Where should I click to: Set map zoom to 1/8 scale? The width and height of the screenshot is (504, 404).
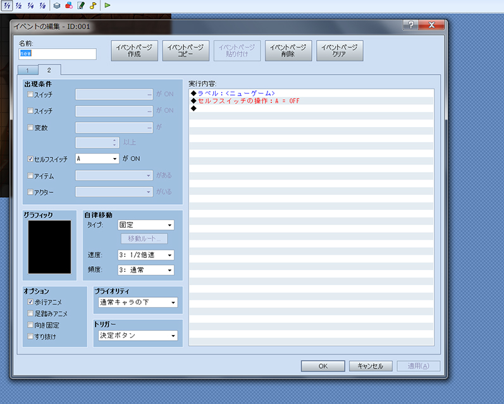(x=42, y=6)
